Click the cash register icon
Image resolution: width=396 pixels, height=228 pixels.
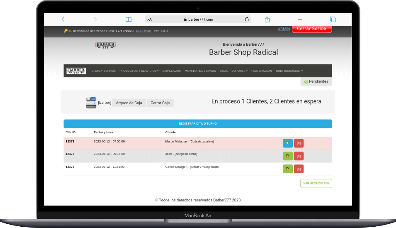91,103
